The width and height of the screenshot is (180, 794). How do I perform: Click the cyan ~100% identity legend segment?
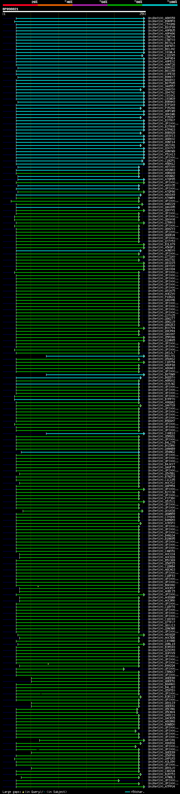point(160,5)
